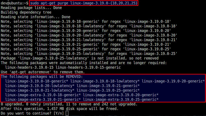Click the 'sudo apt-get purge linux-image-3.19.0-{18,20,21,25}' command
Image resolution: width=206 pixels, height=116 pixels.
tap(84, 3)
